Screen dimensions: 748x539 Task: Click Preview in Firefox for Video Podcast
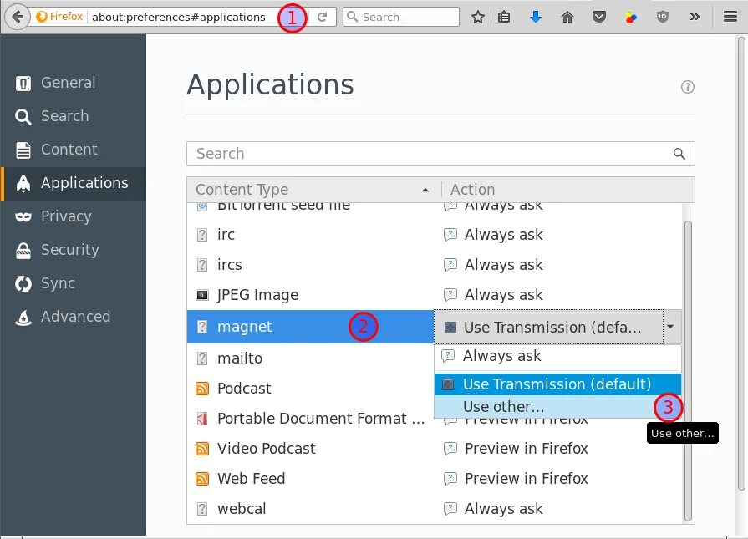[x=527, y=449]
